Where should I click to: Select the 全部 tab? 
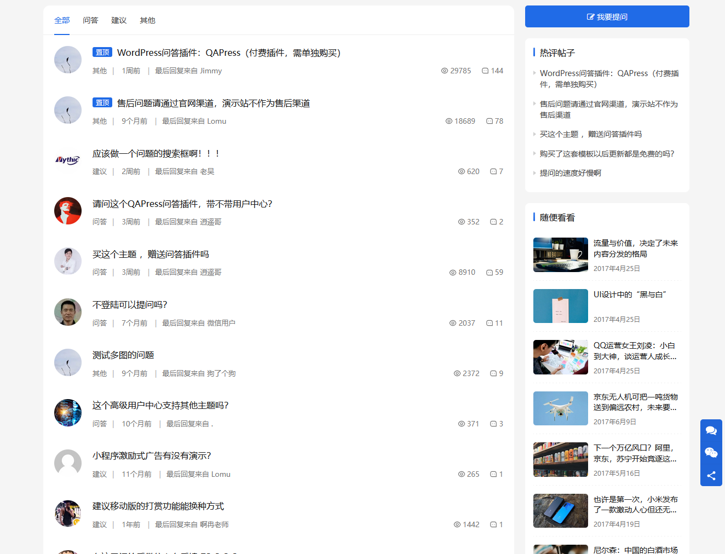62,20
